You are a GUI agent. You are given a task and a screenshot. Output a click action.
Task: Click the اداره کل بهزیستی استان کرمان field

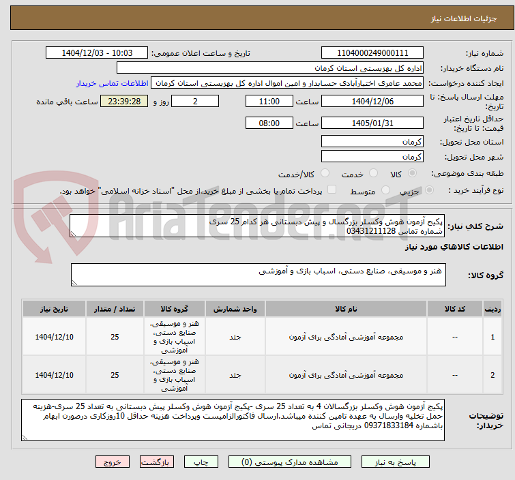(270, 68)
